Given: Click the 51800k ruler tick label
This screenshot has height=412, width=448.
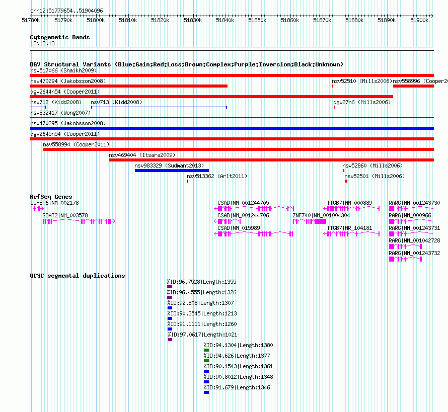Looking at the screenshot, I should (96, 20).
